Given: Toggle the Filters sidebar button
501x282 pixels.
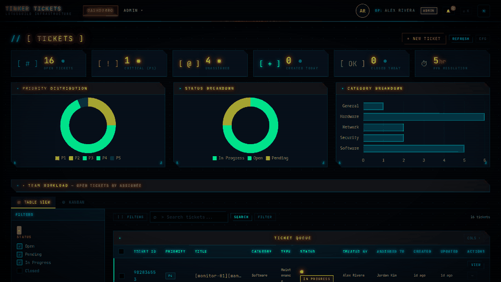Looking at the screenshot, I should pos(130,217).
